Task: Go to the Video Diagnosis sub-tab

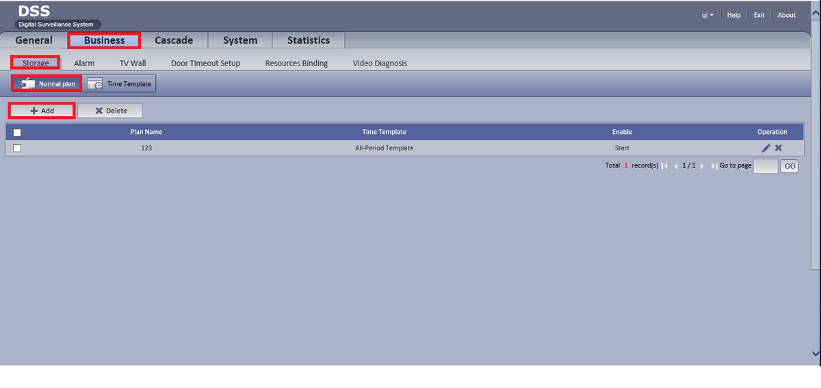Action: point(380,63)
